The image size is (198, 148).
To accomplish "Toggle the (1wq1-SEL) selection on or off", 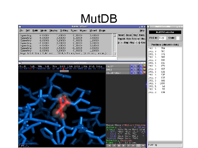I will point(118,73).
